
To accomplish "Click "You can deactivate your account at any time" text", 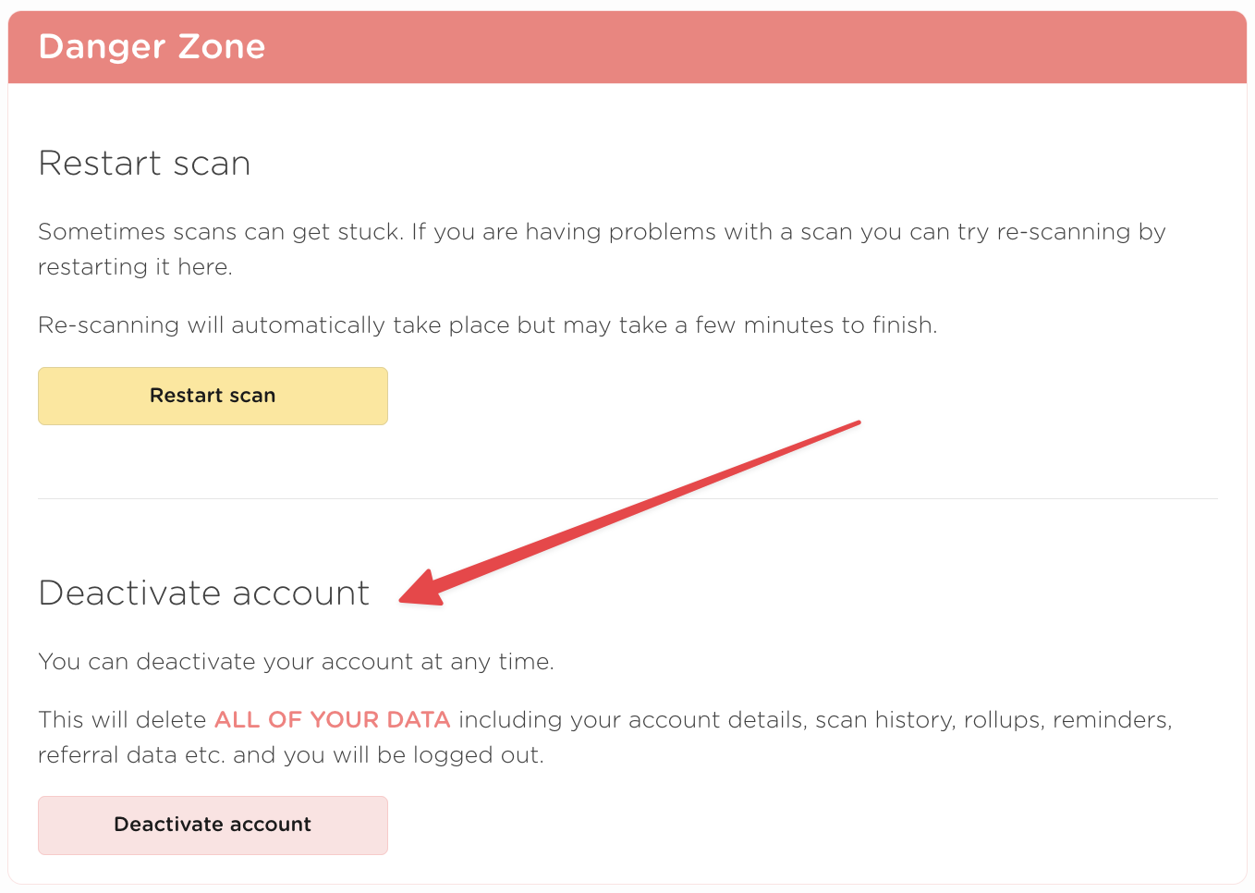I will 296,662.
